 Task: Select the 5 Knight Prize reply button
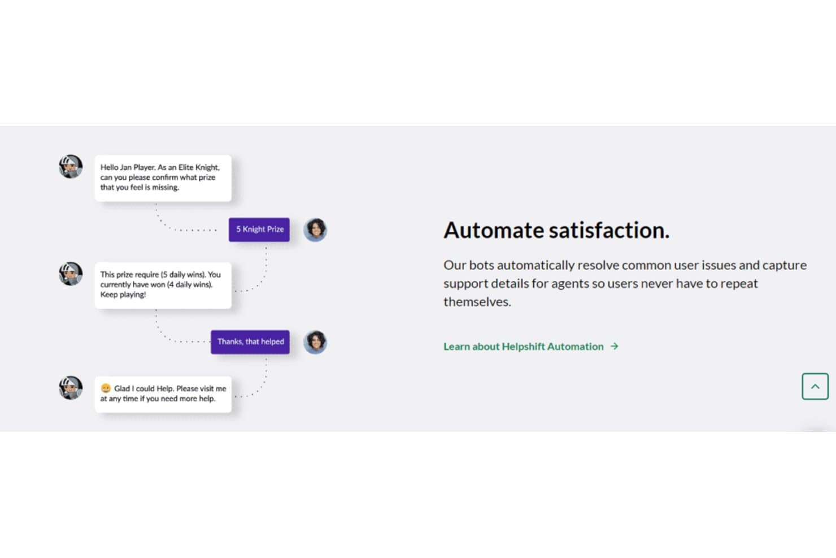point(259,230)
